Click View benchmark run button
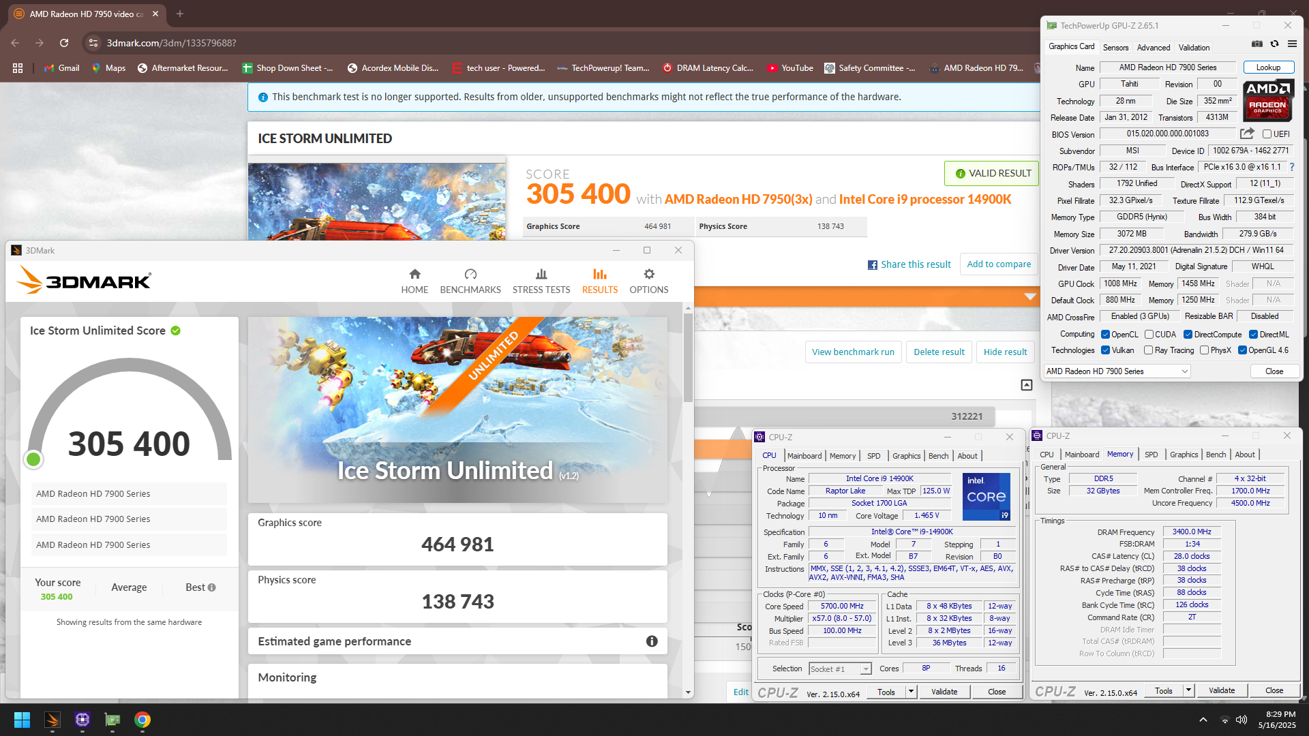1309x736 pixels. [x=853, y=352]
